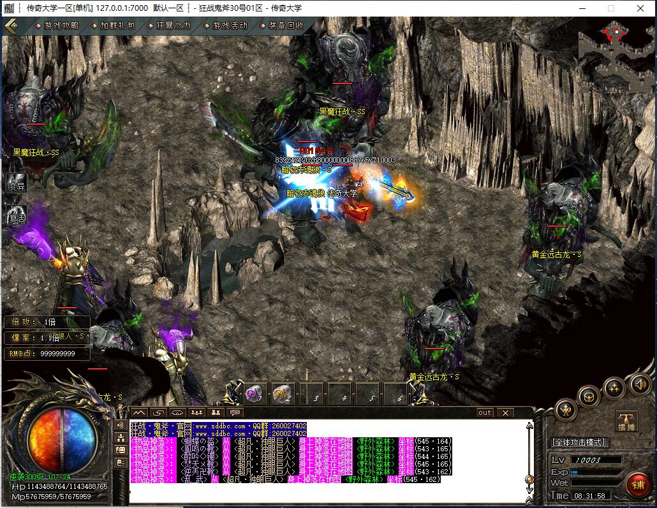Click the 变异 skill icon

(x=17, y=183)
